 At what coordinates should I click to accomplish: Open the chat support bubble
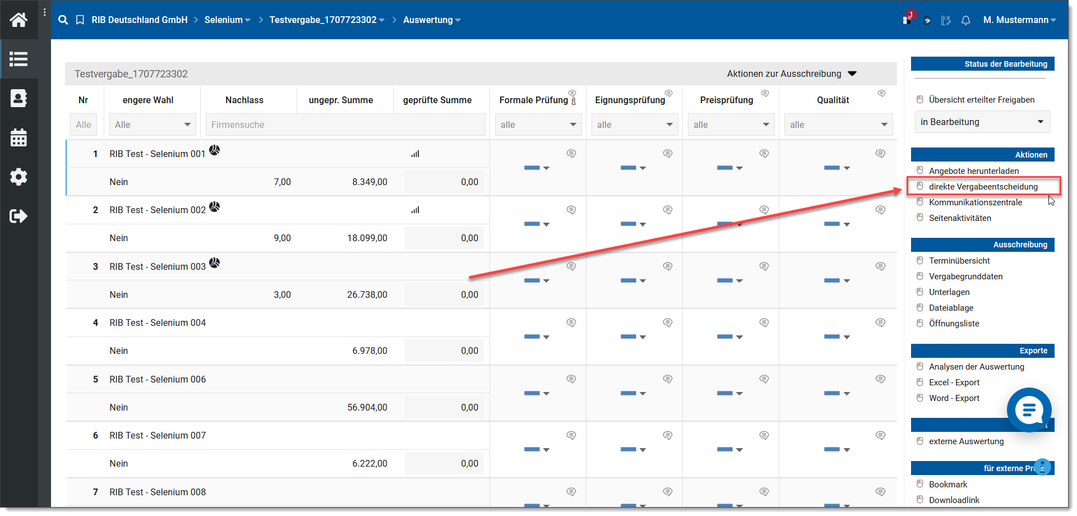[1029, 410]
